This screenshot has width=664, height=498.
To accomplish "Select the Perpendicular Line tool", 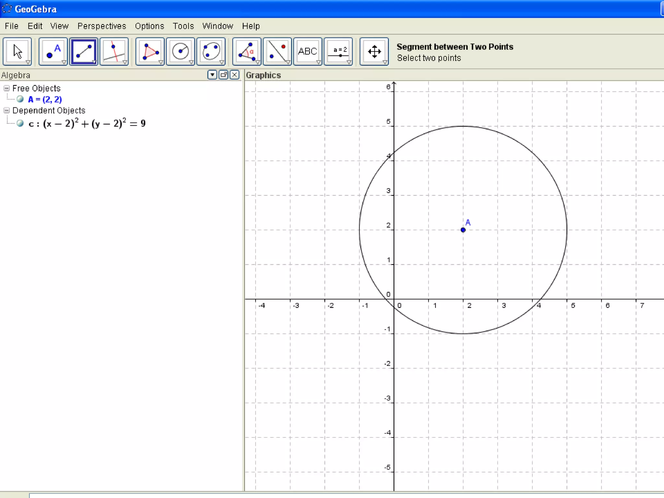I will click(x=114, y=51).
